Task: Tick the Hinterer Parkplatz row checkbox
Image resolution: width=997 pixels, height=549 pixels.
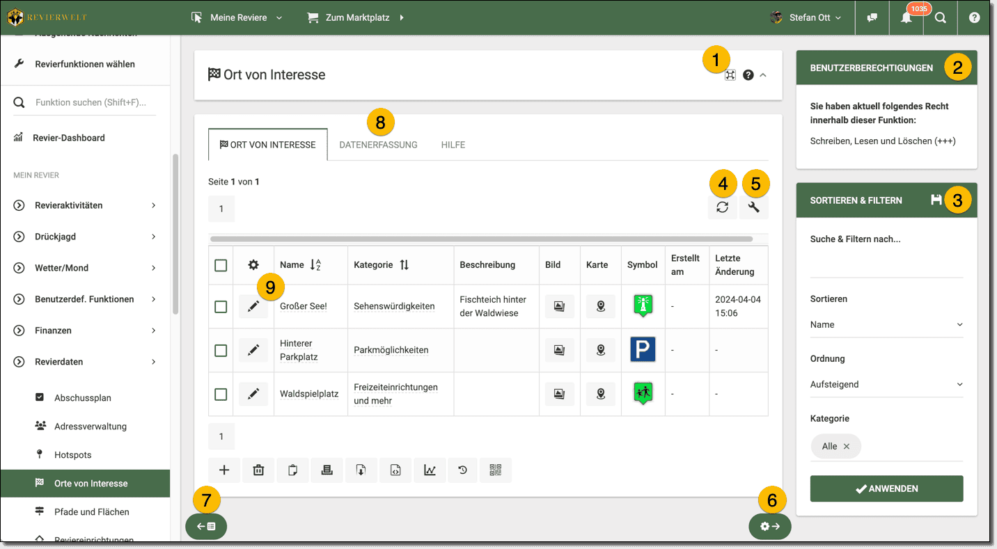Action: [x=221, y=350]
